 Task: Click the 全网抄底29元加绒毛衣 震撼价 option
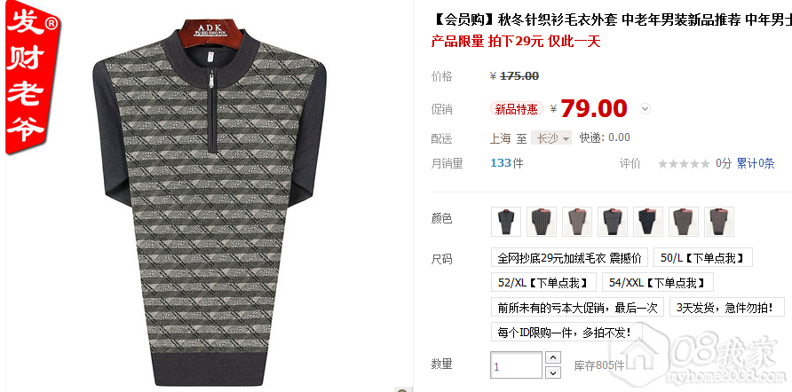[x=569, y=258]
